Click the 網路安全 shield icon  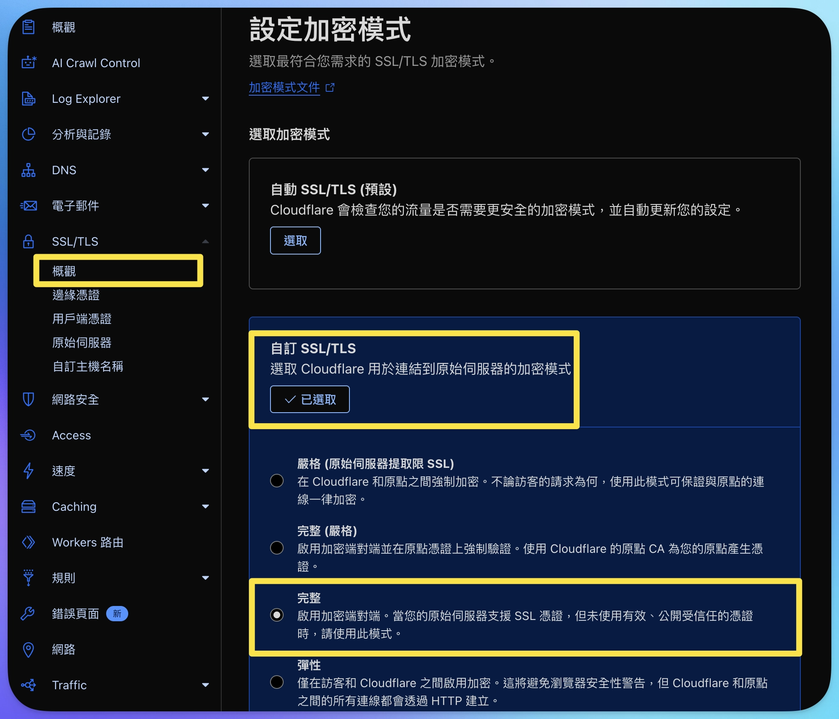click(x=28, y=399)
